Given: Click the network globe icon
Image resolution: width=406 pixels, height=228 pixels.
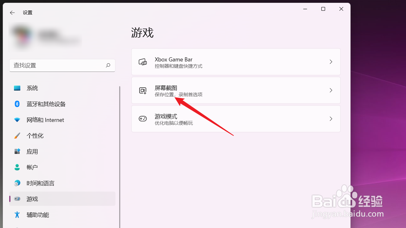Looking at the screenshot, I should (17, 120).
